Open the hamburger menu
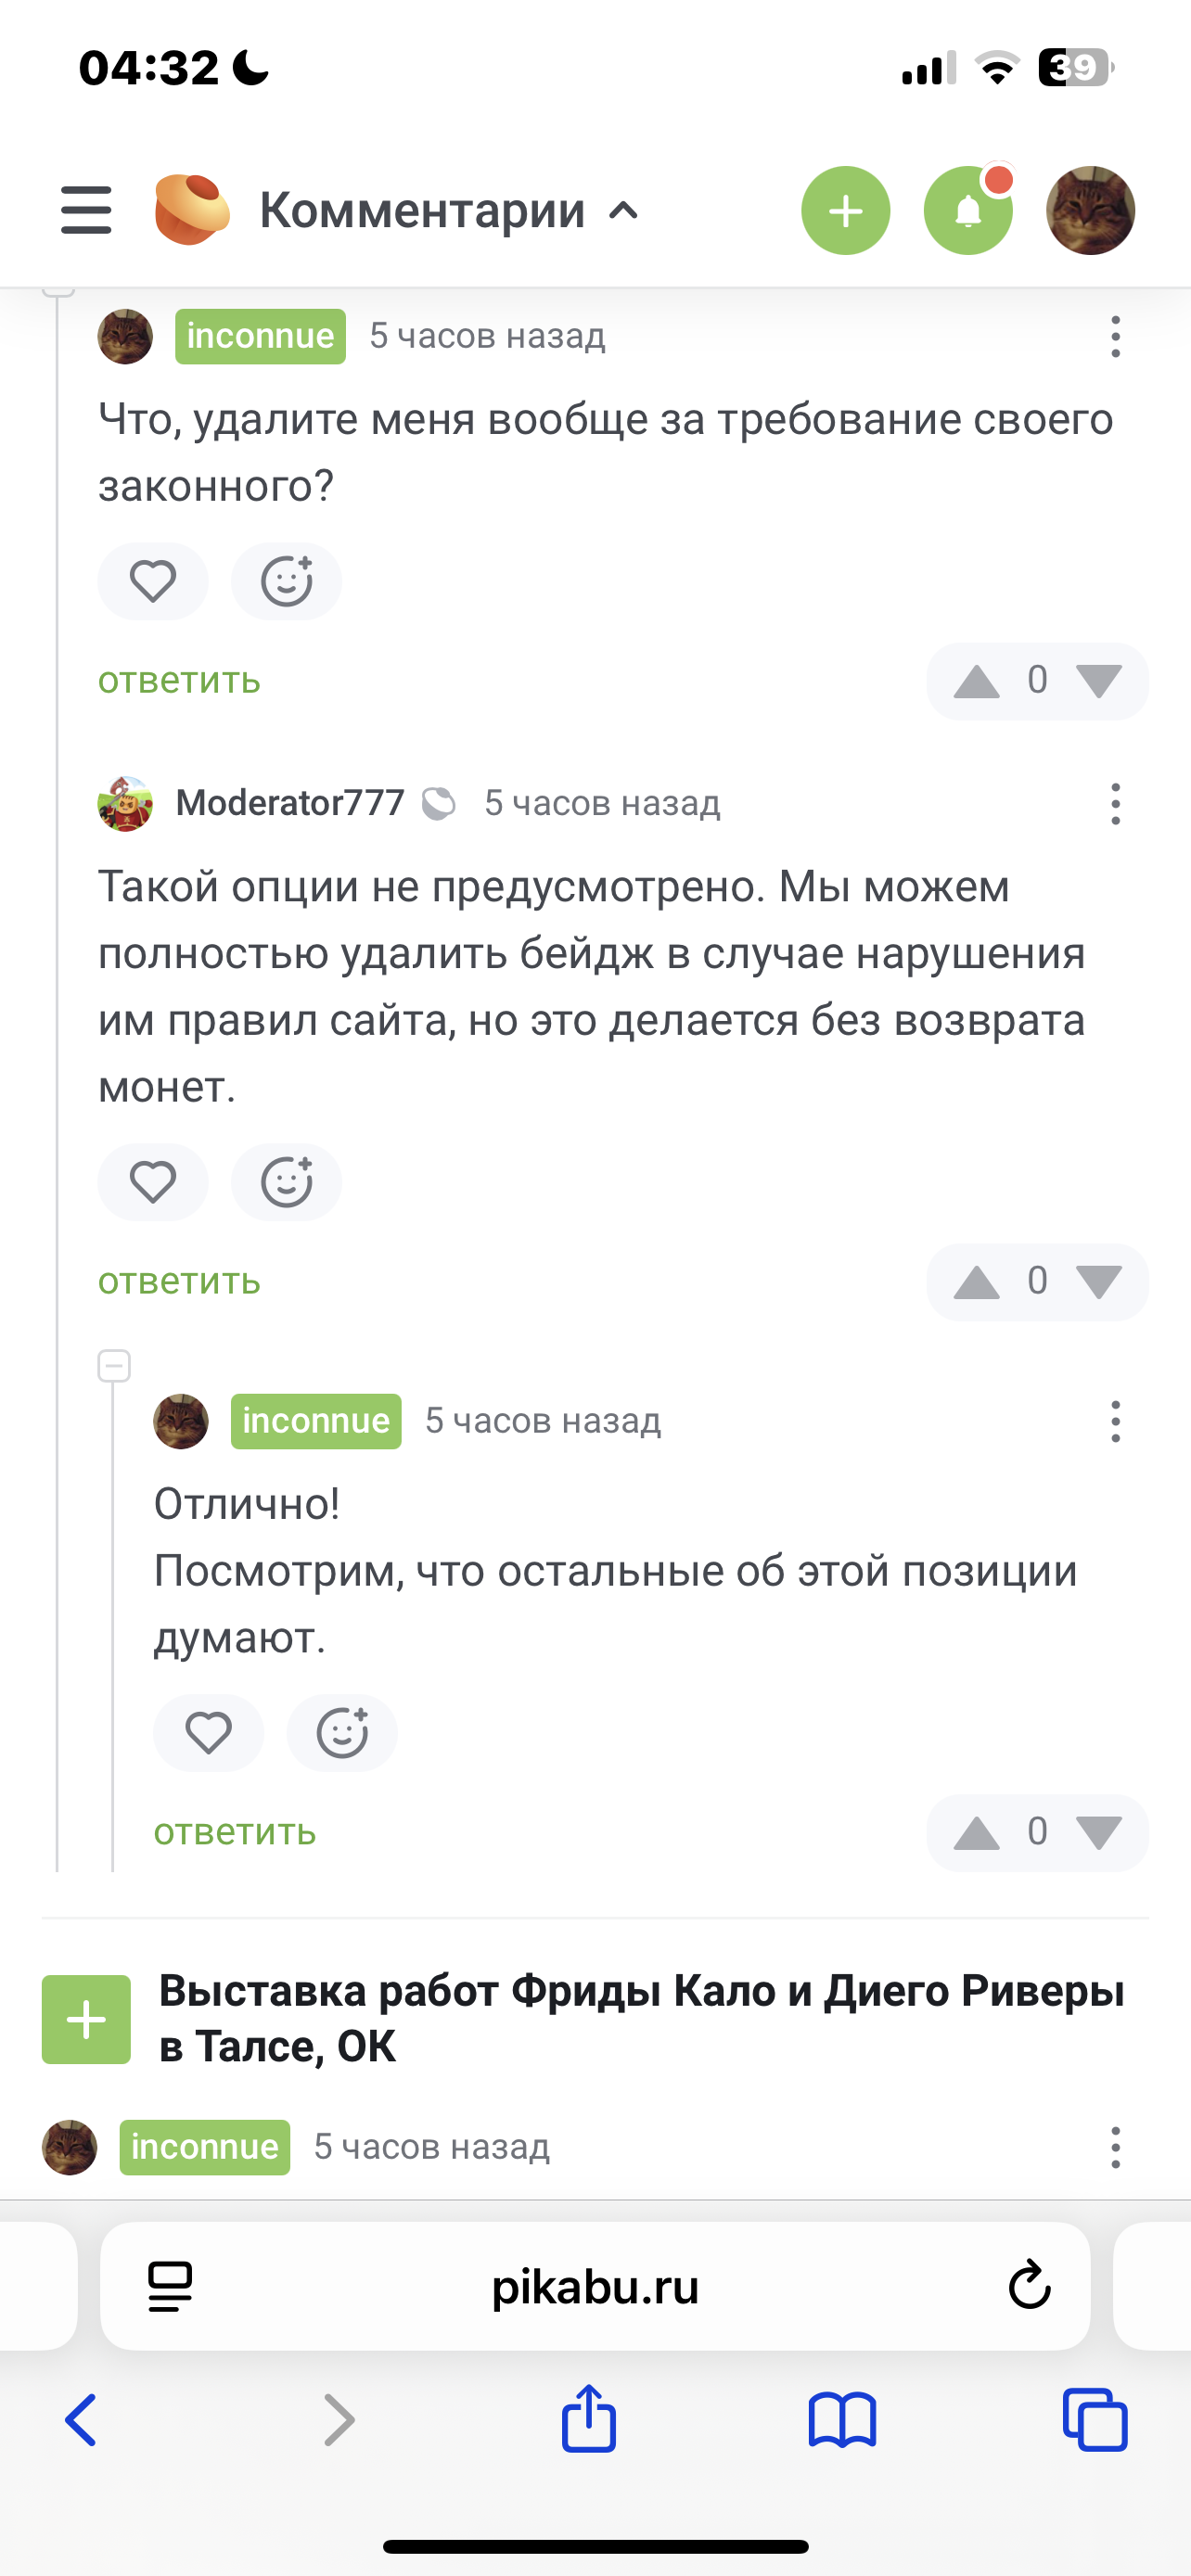The image size is (1191, 2576). point(86,210)
